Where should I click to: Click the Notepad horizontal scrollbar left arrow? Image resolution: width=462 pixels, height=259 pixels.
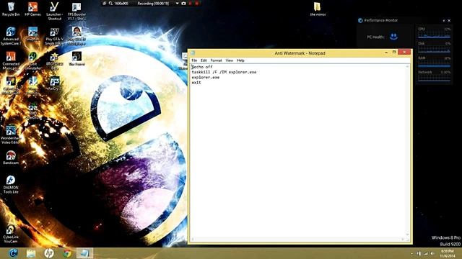tap(193, 239)
